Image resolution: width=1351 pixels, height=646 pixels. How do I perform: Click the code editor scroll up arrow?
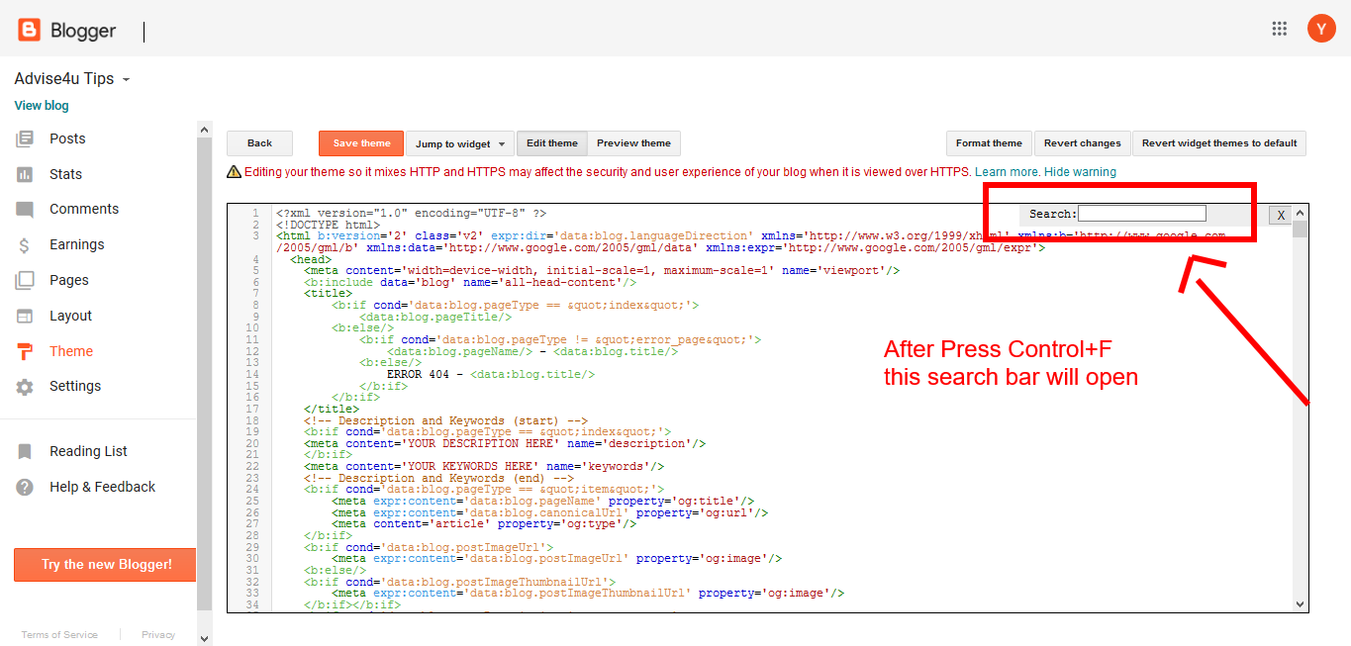pos(1301,213)
